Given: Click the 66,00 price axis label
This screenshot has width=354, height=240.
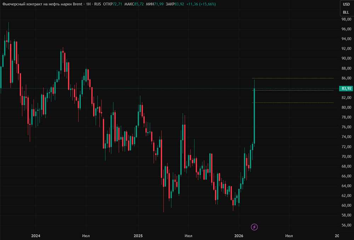Looking at the screenshot, I should click(x=346, y=176).
